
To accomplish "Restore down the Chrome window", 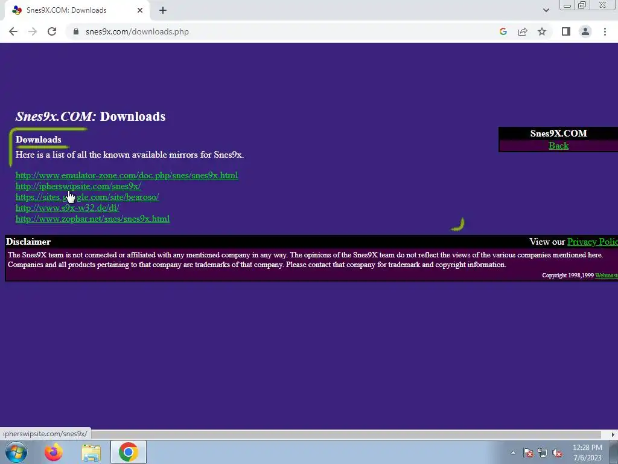I will [x=582, y=5].
